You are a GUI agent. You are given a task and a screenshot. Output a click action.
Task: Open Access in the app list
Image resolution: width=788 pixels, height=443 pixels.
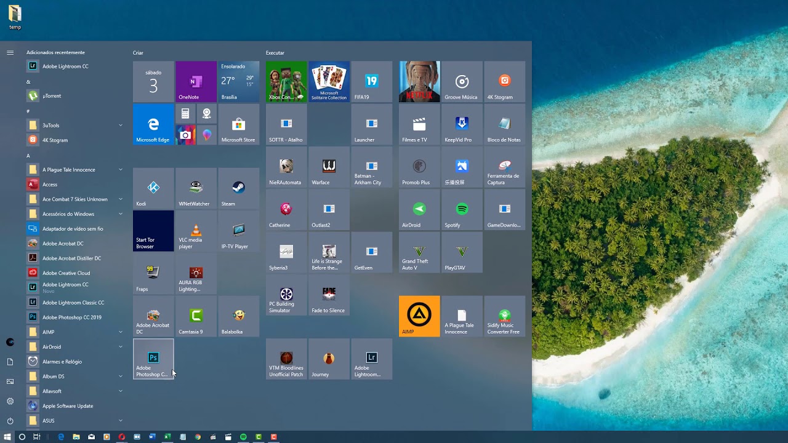click(x=75, y=185)
